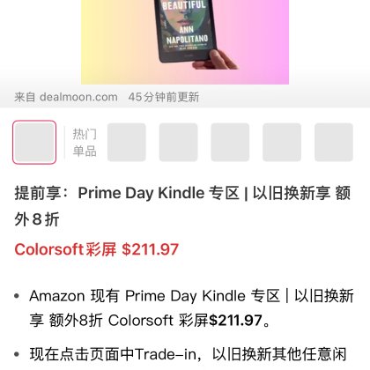Tap the 'Trade-in' text in second bullet
Image resolution: width=370 pixels, height=370 pixels.
point(166,354)
